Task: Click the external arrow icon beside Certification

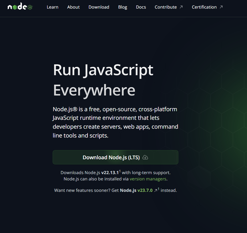Action: (221, 7)
